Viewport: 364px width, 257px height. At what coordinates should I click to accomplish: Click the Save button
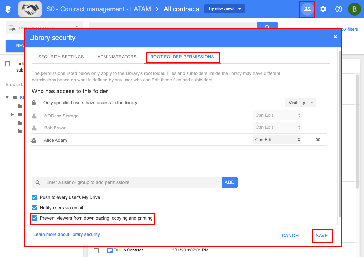(x=322, y=236)
